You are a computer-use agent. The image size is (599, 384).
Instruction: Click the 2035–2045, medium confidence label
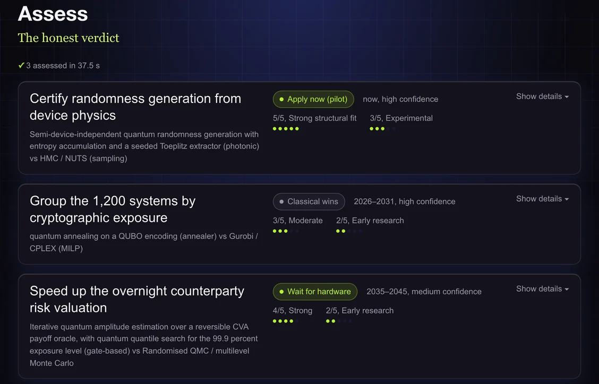[x=424, y=292]
